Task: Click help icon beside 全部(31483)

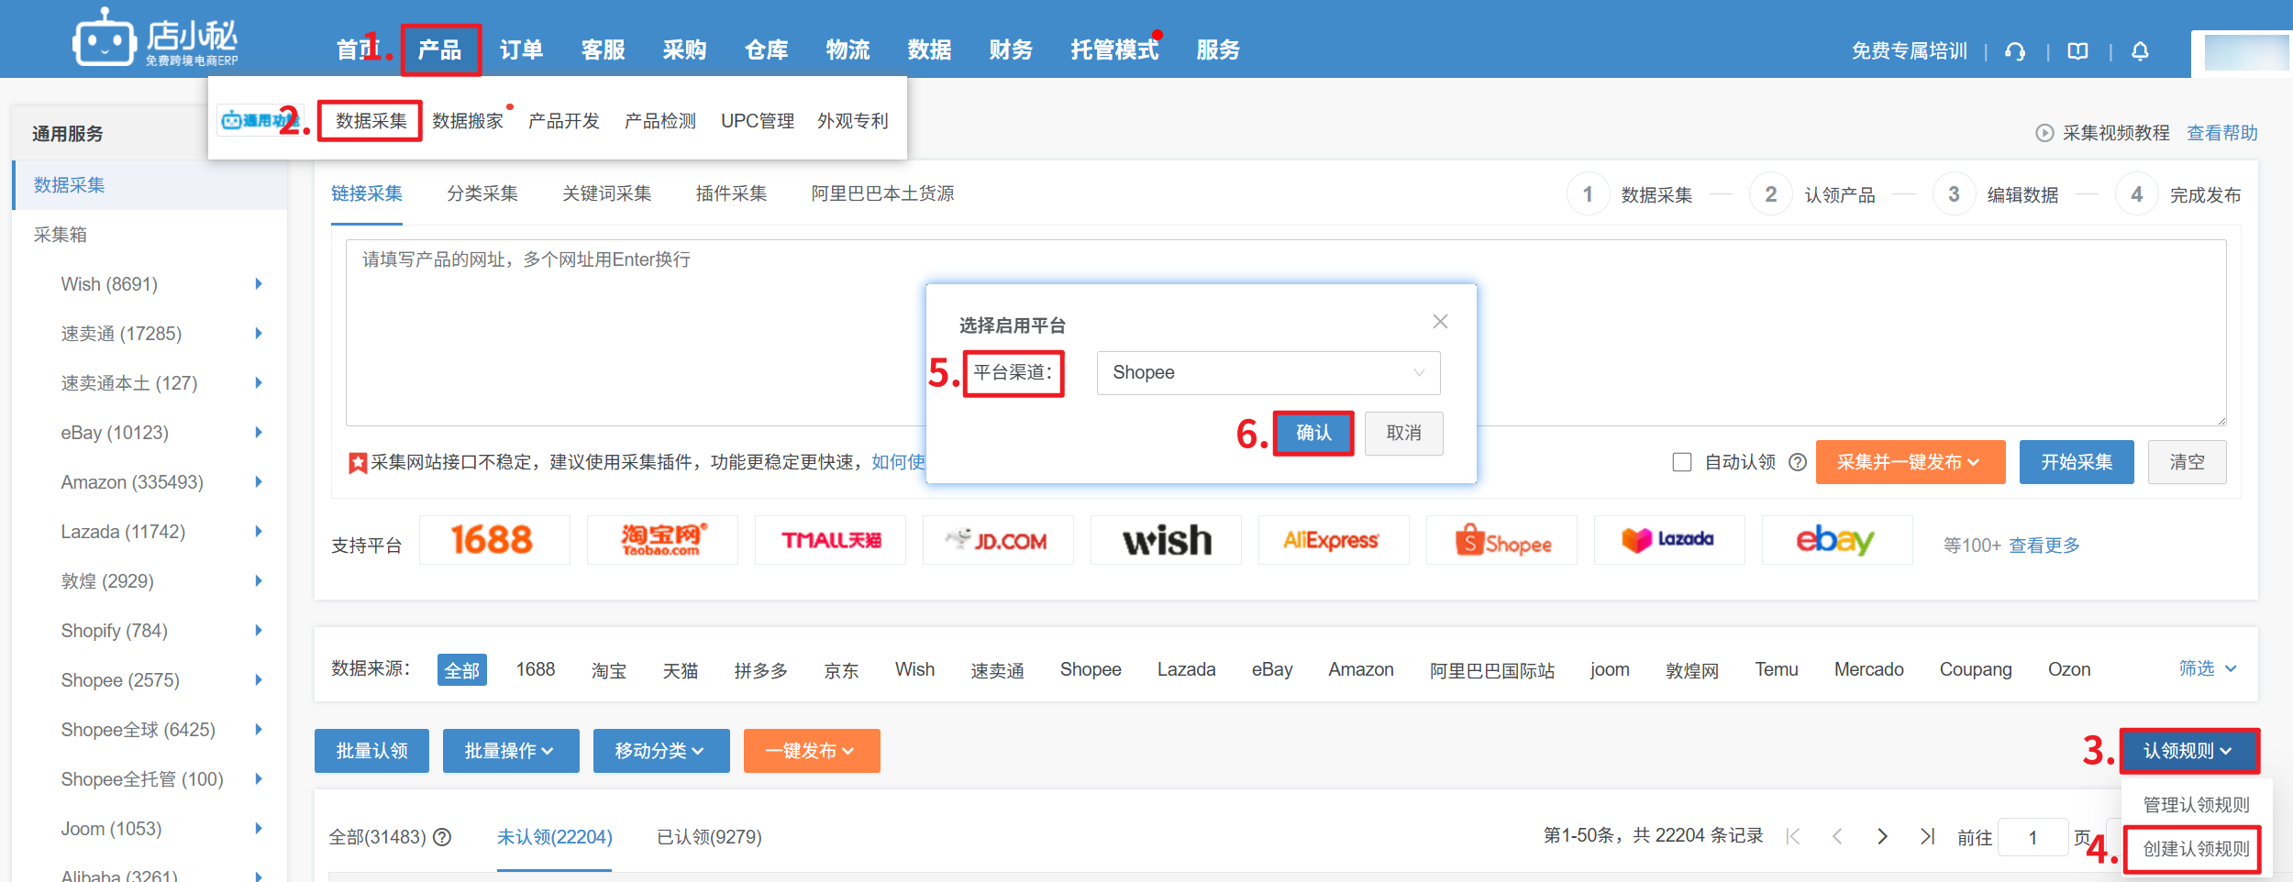Action: [x=442, y=837]
